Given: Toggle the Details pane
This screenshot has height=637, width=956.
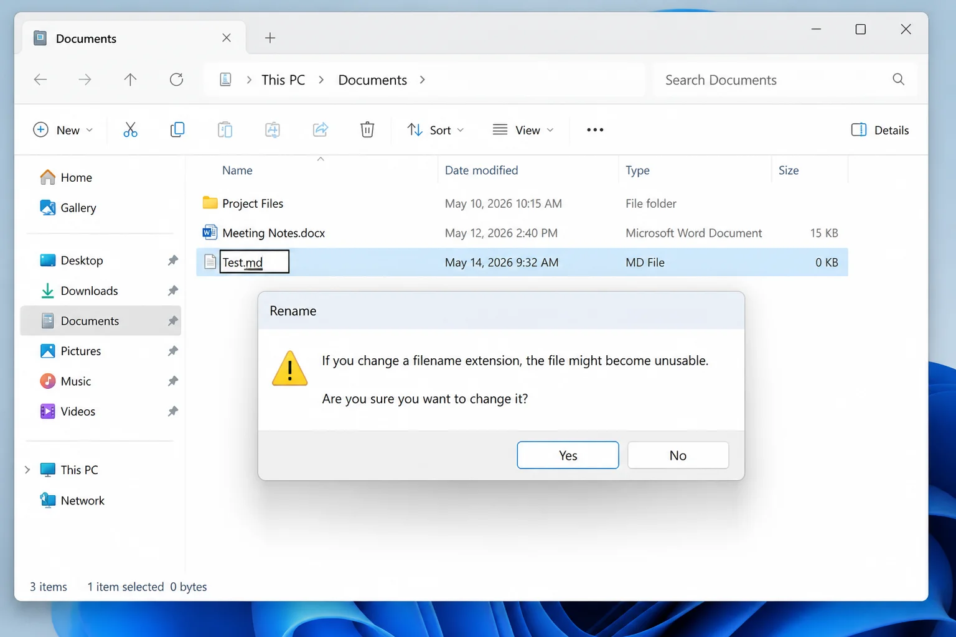Looking at the screenshot, I should click(880, 130).
